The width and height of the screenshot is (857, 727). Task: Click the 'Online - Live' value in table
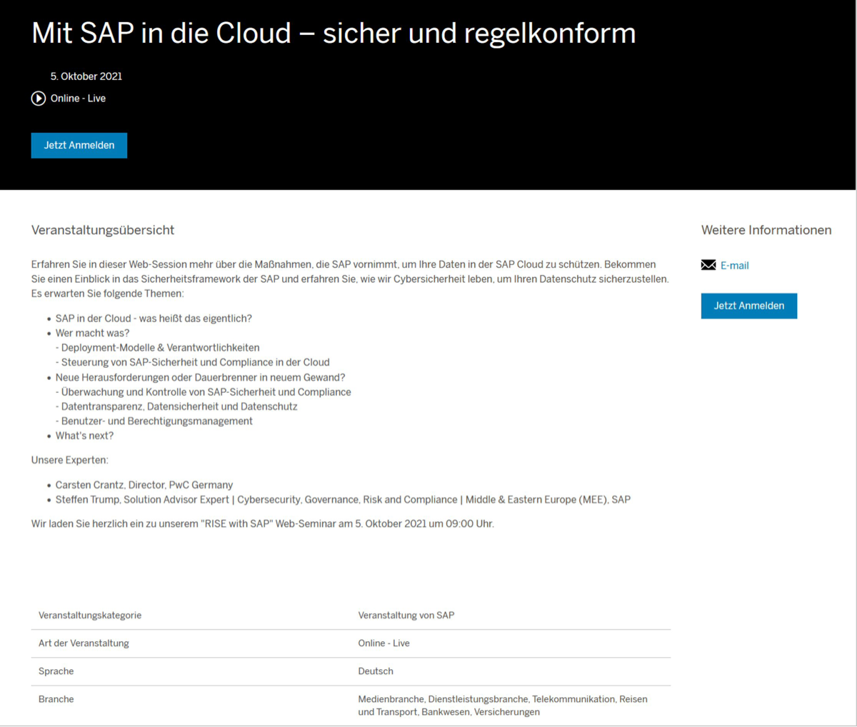[x=384, y=643]
